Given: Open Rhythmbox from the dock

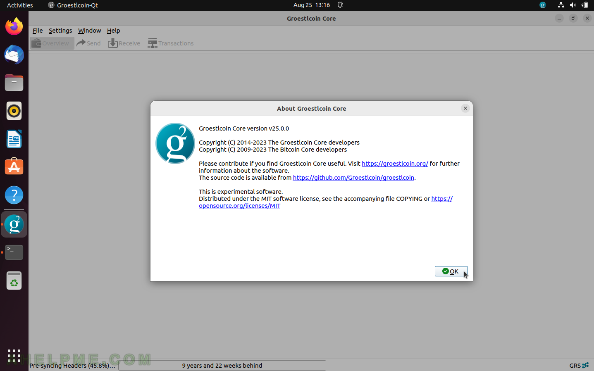Looking at the screenshot, I should click(14, 111).
